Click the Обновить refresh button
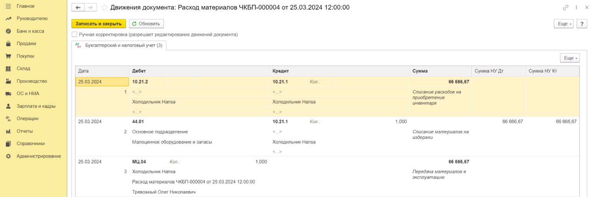594x197 pixels. click(146, 24)
